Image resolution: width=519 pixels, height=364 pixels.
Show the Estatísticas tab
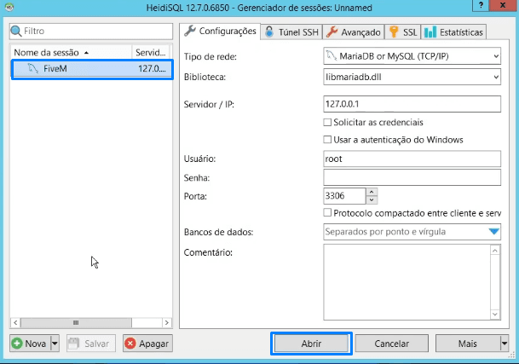click(453, 32)
